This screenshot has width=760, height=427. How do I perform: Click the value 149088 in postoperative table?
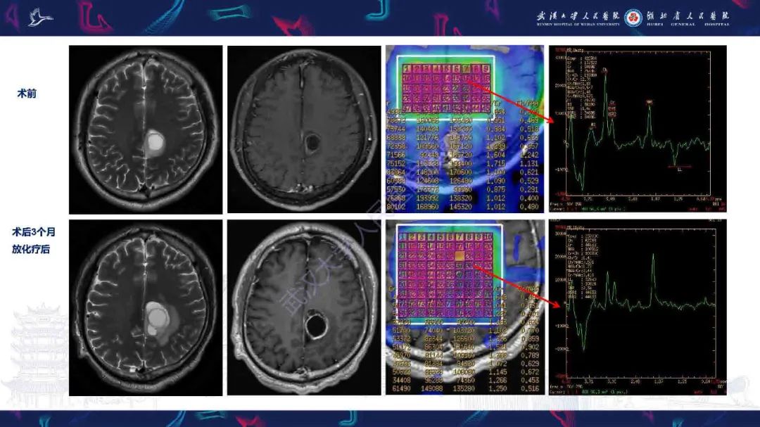(x=433, y=389)
